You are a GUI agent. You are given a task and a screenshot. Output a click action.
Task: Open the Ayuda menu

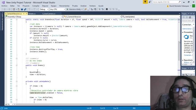pos(101,6)
